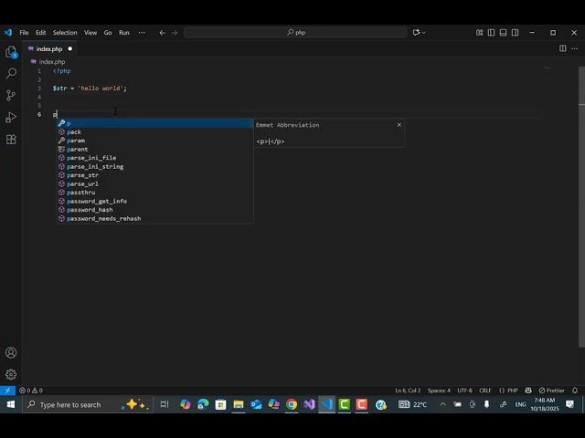Select the 'passthru' suggestion

click(x=155, y=193)
